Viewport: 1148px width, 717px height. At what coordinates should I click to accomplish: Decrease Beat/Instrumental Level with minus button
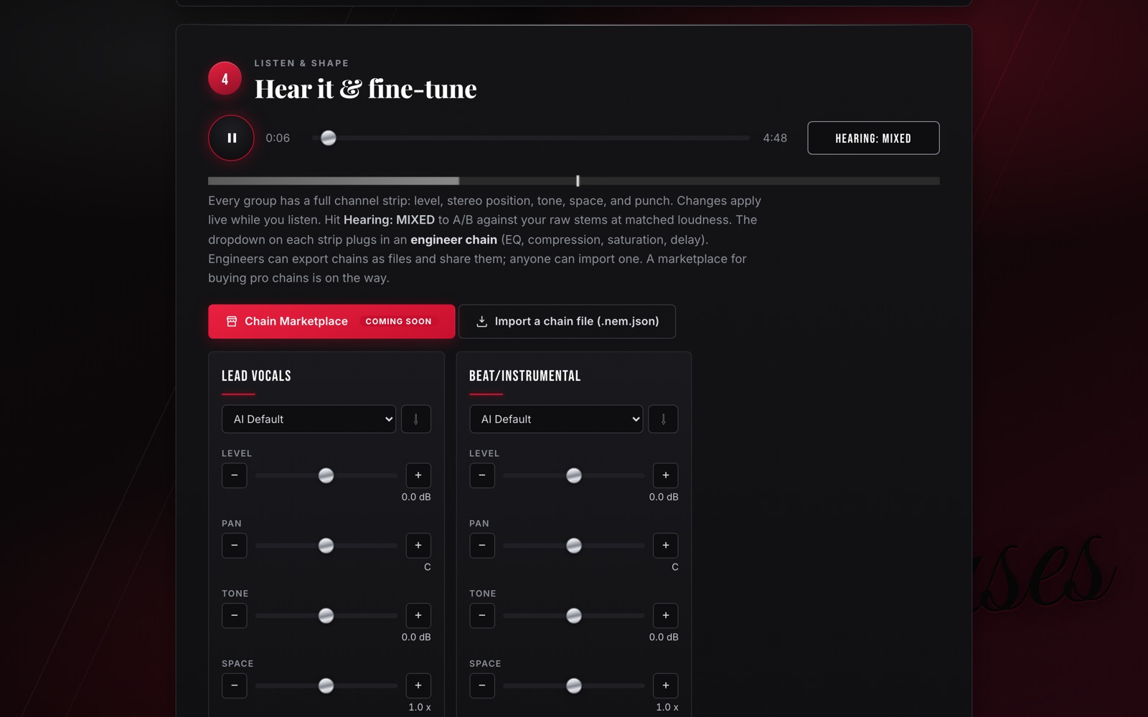[482, 475]
